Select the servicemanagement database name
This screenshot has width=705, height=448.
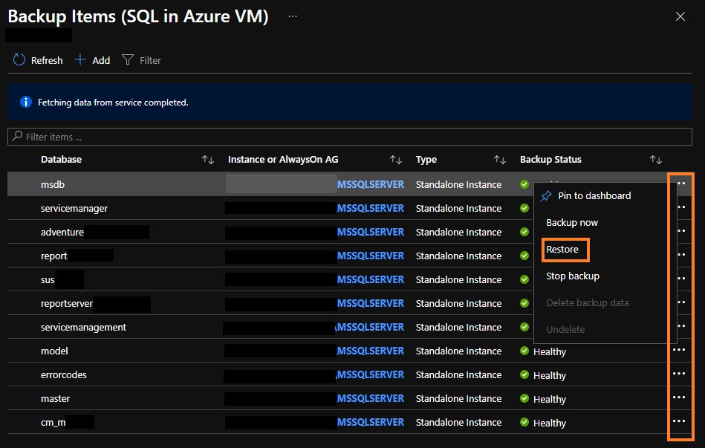click(84, 328)
